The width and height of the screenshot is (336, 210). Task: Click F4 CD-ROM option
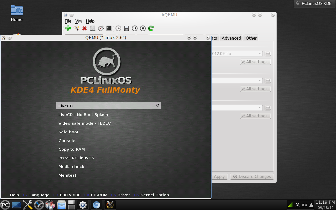tap(96, 195)
